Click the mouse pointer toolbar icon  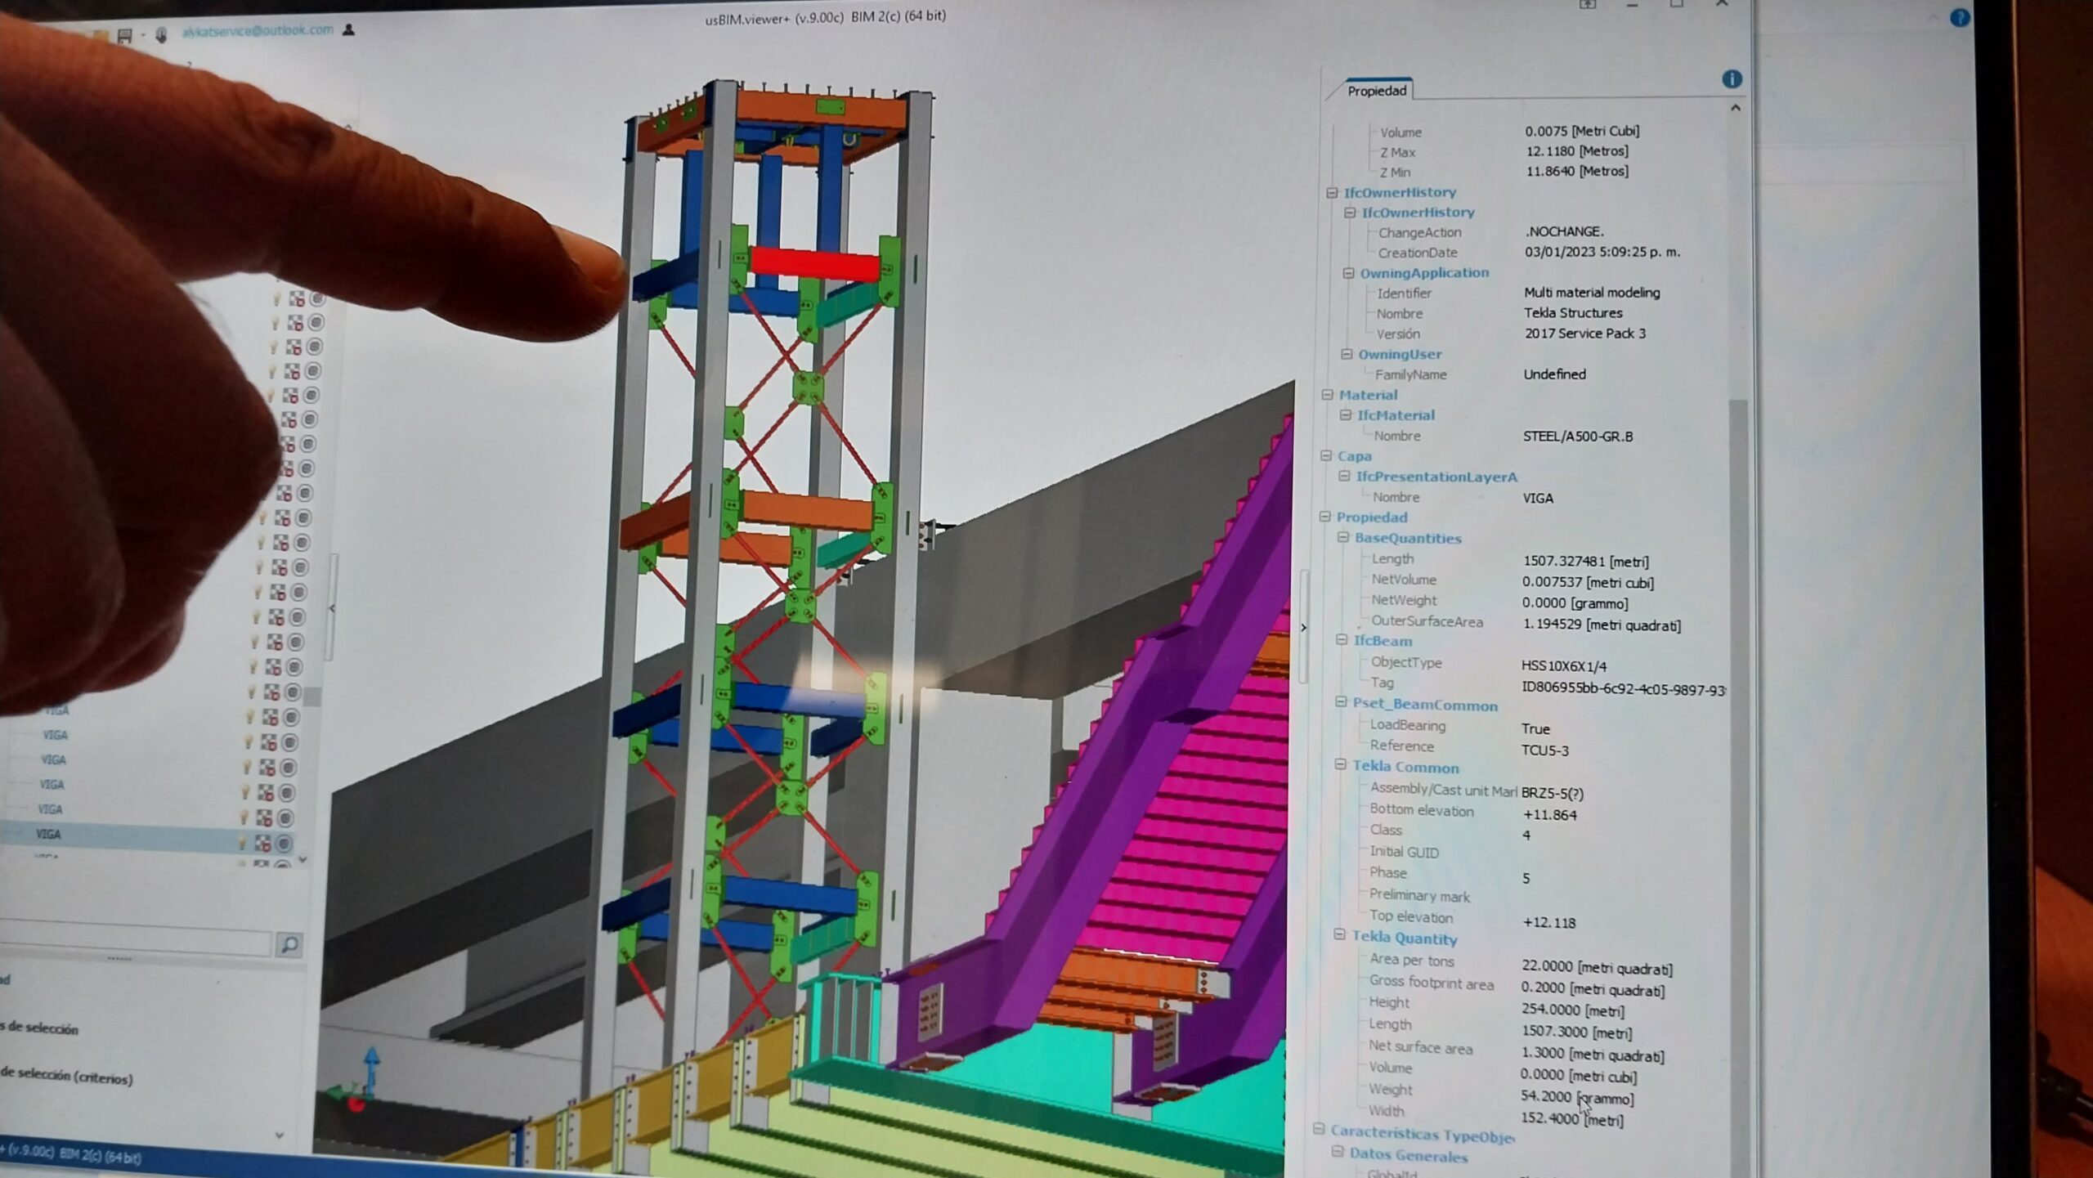[x=161, y=34]
